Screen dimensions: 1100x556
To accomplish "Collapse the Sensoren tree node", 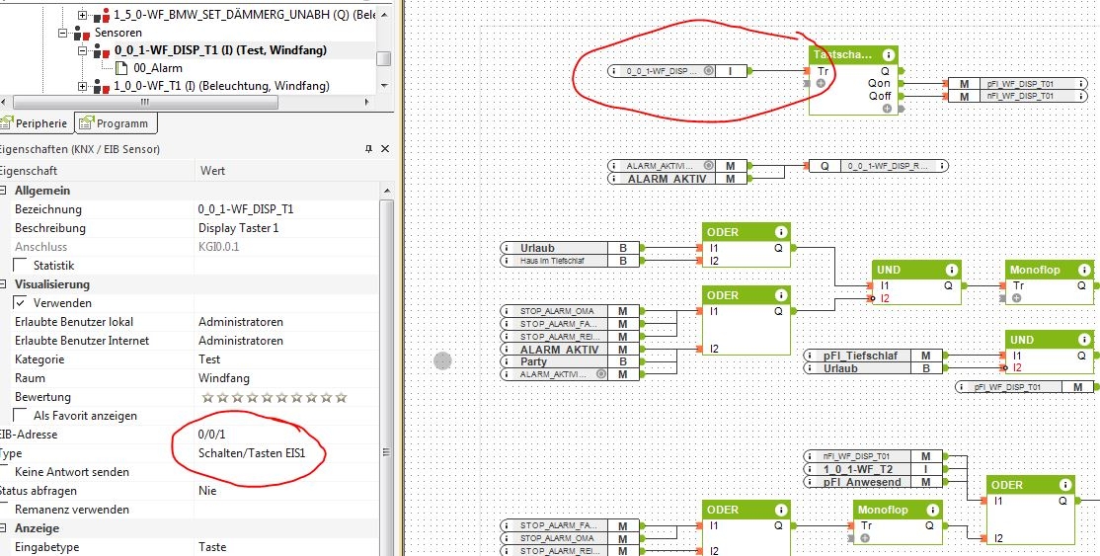I will (63, 33).
